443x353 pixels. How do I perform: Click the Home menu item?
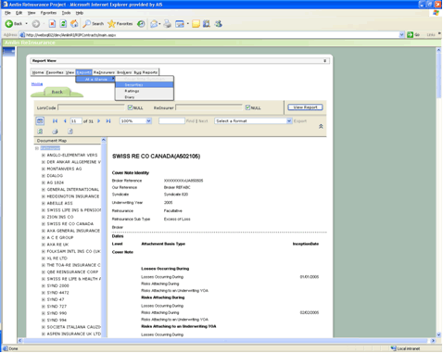pos(38,72)
